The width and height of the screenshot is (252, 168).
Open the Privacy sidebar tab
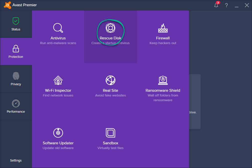(16, 79)
